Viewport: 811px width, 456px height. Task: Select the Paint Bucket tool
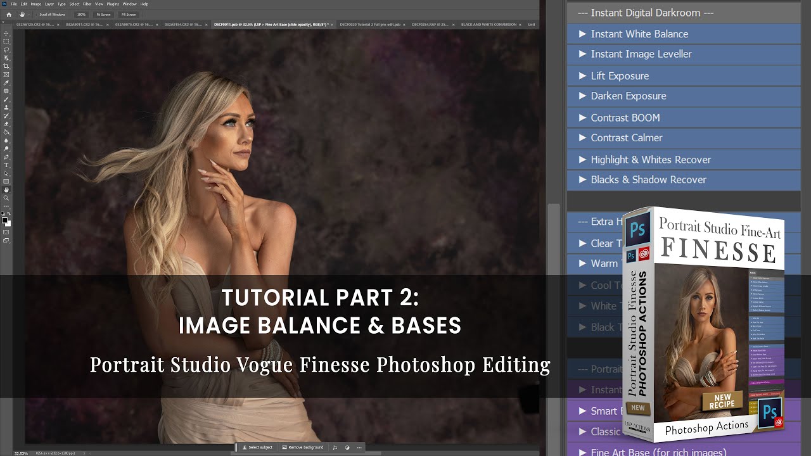6,132
